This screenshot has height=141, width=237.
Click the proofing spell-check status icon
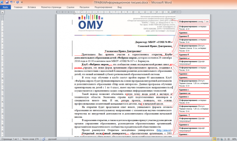(x=44, y=139)
